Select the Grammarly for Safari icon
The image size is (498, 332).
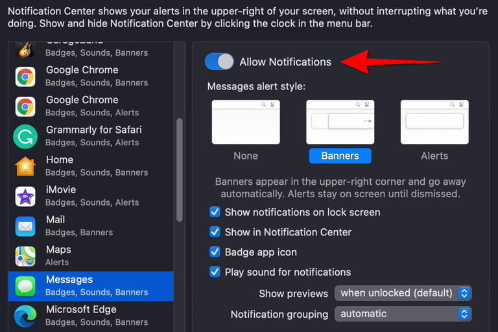click(x=25, y=136)
